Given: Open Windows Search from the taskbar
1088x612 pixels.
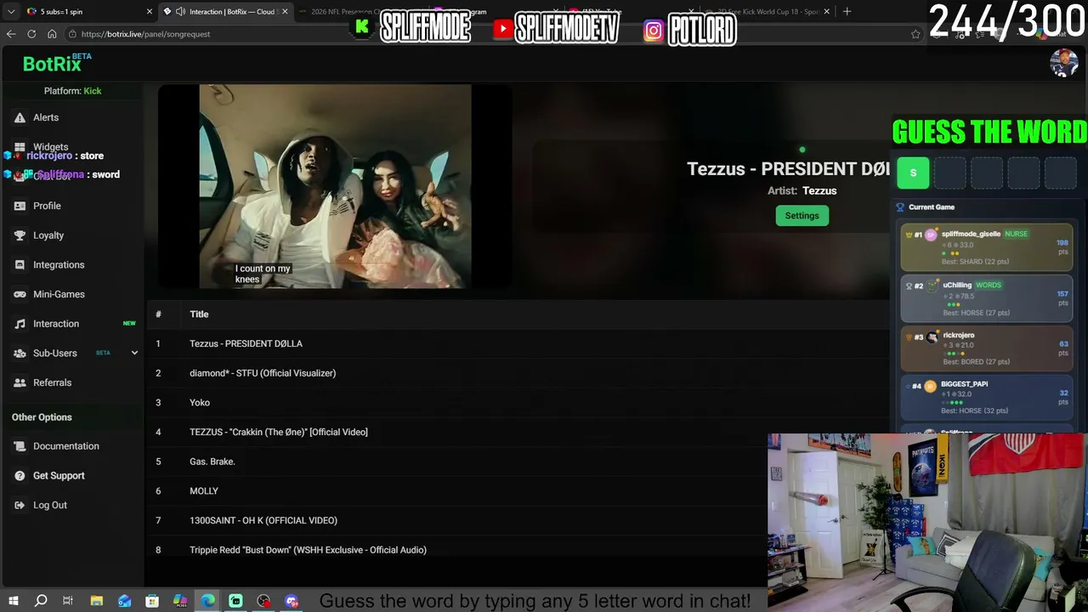Looking at the screenshot, I should point(41,601).
